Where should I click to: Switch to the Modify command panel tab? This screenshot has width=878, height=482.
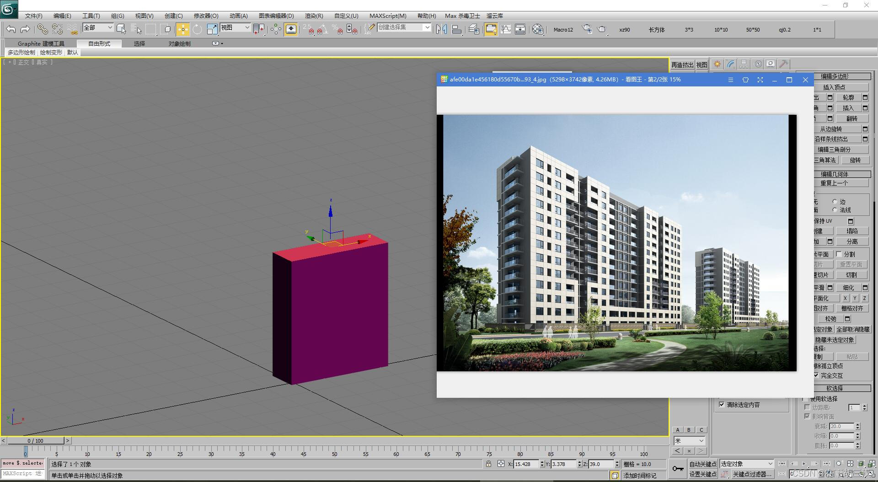731,64
